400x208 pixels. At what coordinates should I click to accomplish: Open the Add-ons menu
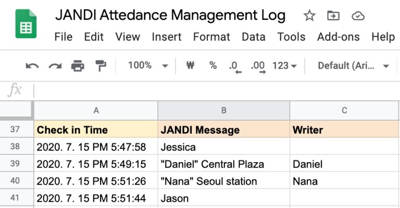[339, 37]
